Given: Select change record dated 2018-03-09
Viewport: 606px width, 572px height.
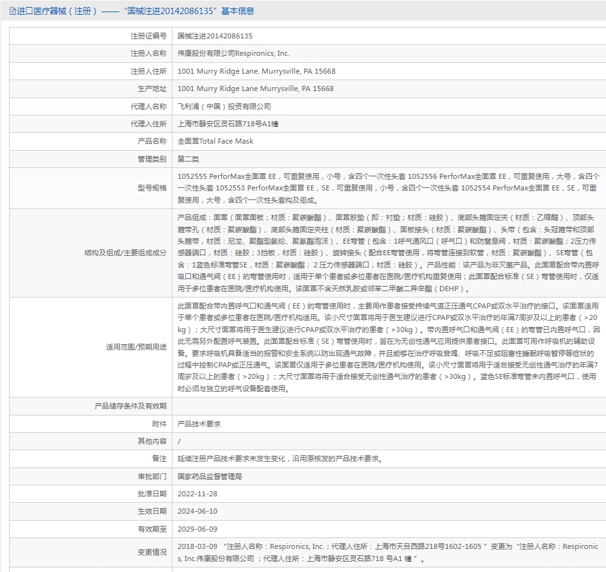Looking at the screenshot, I should point(388,552).
